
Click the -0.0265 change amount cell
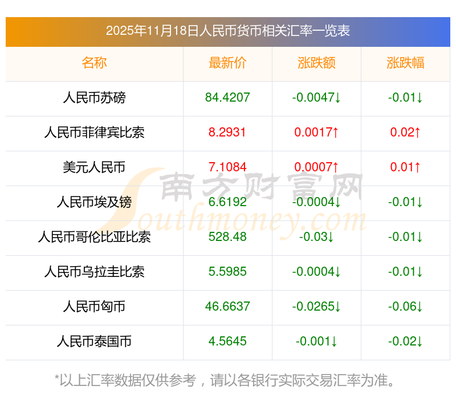[316, 307]
